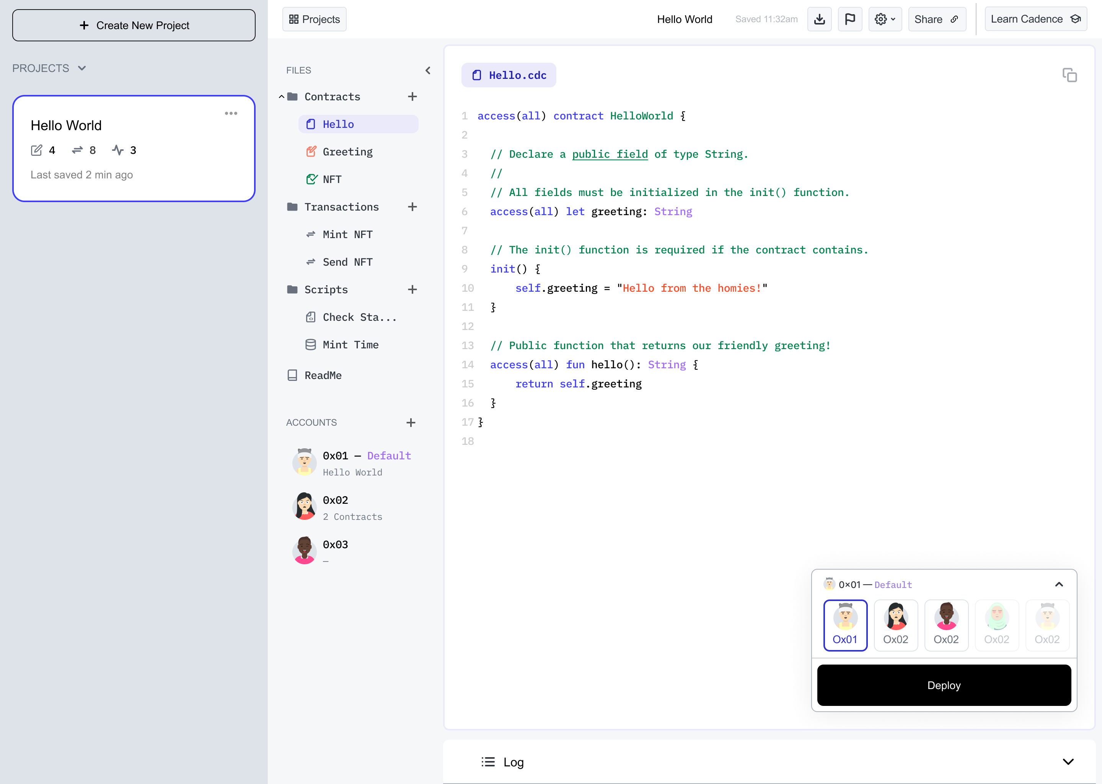Open the flag feedback icon
The height and width of the screenshot is (784, 1102).
[x=850, y=19]
